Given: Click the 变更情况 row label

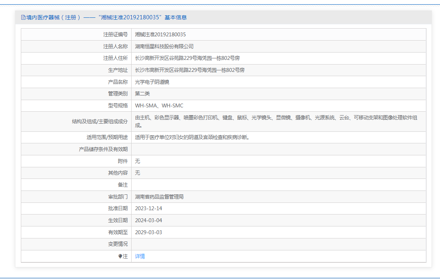Looking at the screenshot, I should (118, 244).
